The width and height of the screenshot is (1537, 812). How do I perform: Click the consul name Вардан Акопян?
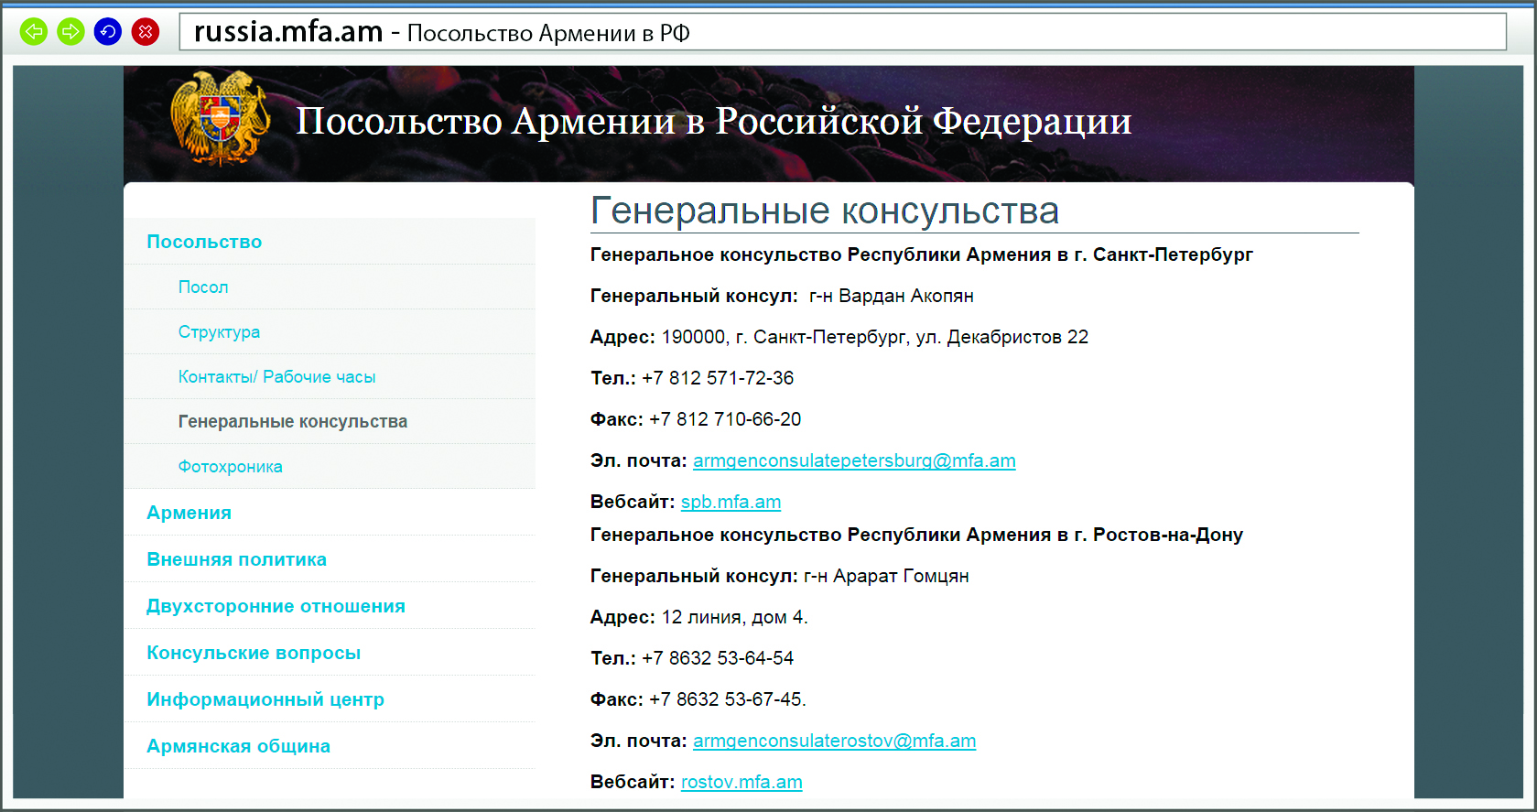point(906,296)
